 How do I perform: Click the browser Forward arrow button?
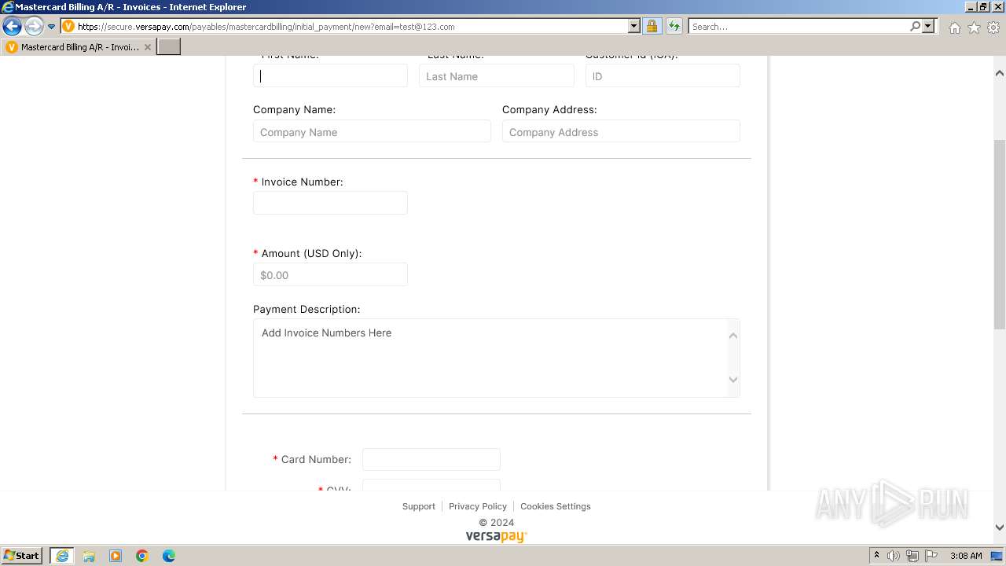click(x=34, y=27)
